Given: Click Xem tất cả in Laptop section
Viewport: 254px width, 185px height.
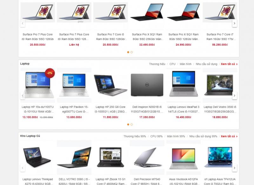Looking at the screenshot, I should (x=229, y=64).
